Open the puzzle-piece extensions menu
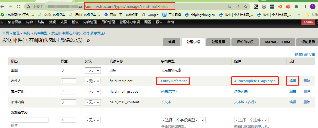 click(296, 7)
